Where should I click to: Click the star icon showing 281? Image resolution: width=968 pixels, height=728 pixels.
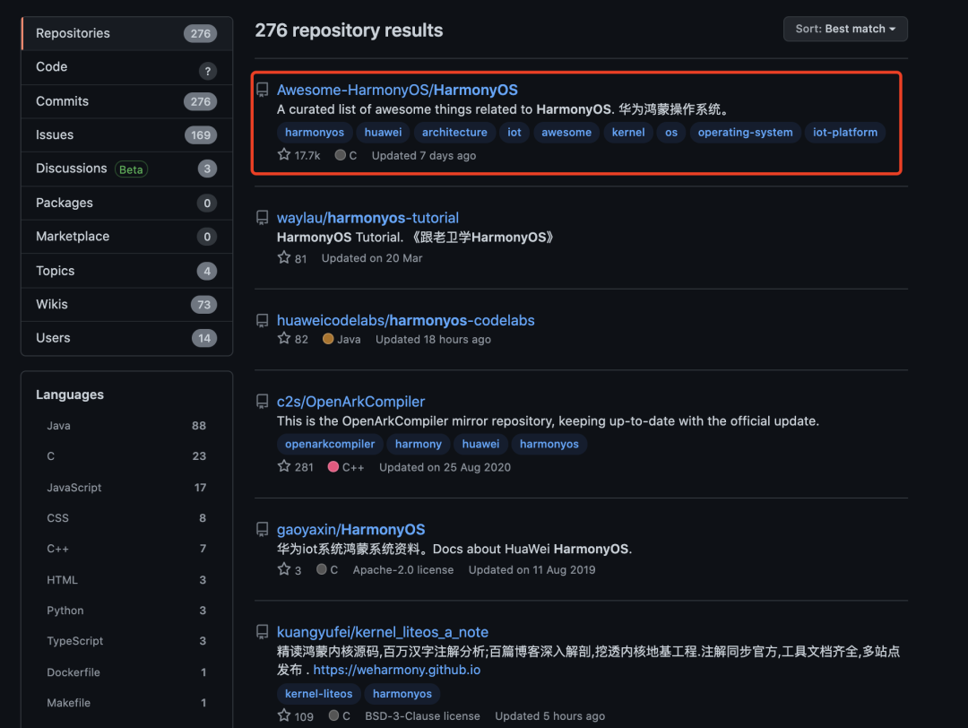284,466
